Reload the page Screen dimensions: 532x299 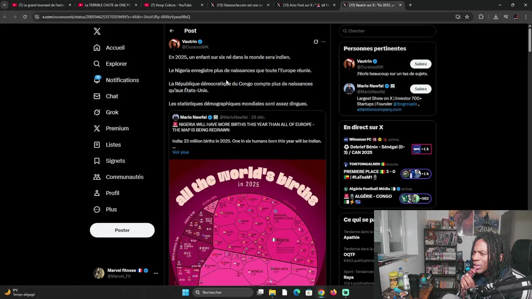pos(25,17)
